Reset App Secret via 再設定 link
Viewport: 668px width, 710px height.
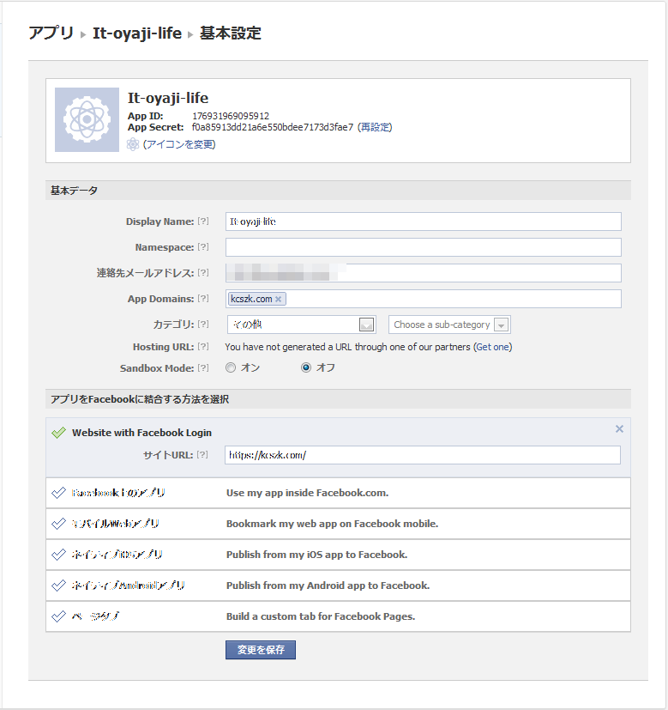(x=375, y=127)
